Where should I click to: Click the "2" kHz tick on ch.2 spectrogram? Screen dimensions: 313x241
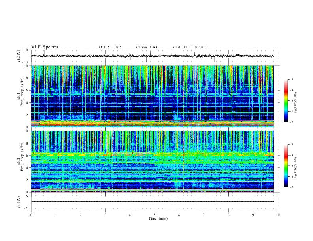coord(28,180)
